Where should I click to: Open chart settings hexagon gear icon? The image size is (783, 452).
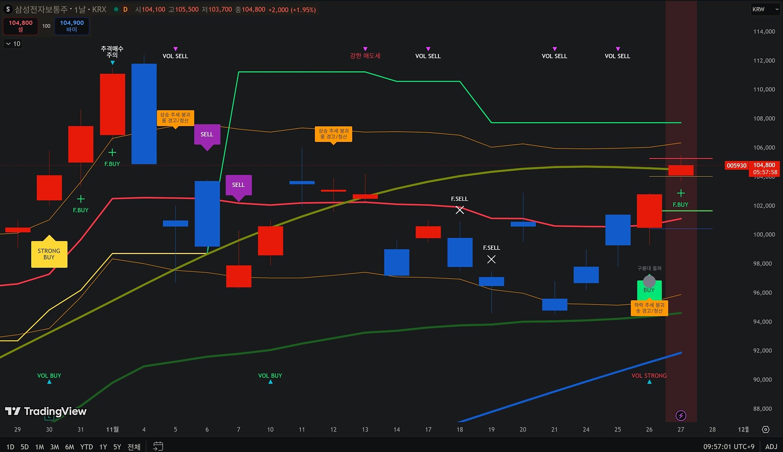pos(765,430)
